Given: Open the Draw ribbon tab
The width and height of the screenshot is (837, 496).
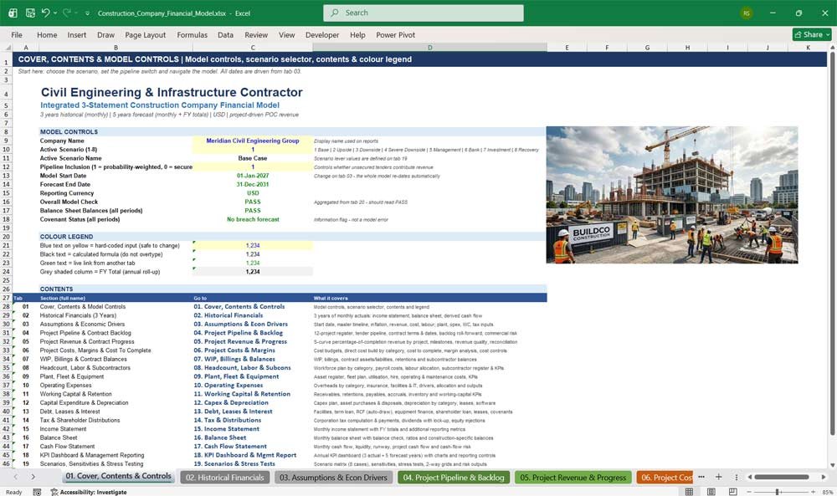Looking at the screenshot, I should point(105,34).
